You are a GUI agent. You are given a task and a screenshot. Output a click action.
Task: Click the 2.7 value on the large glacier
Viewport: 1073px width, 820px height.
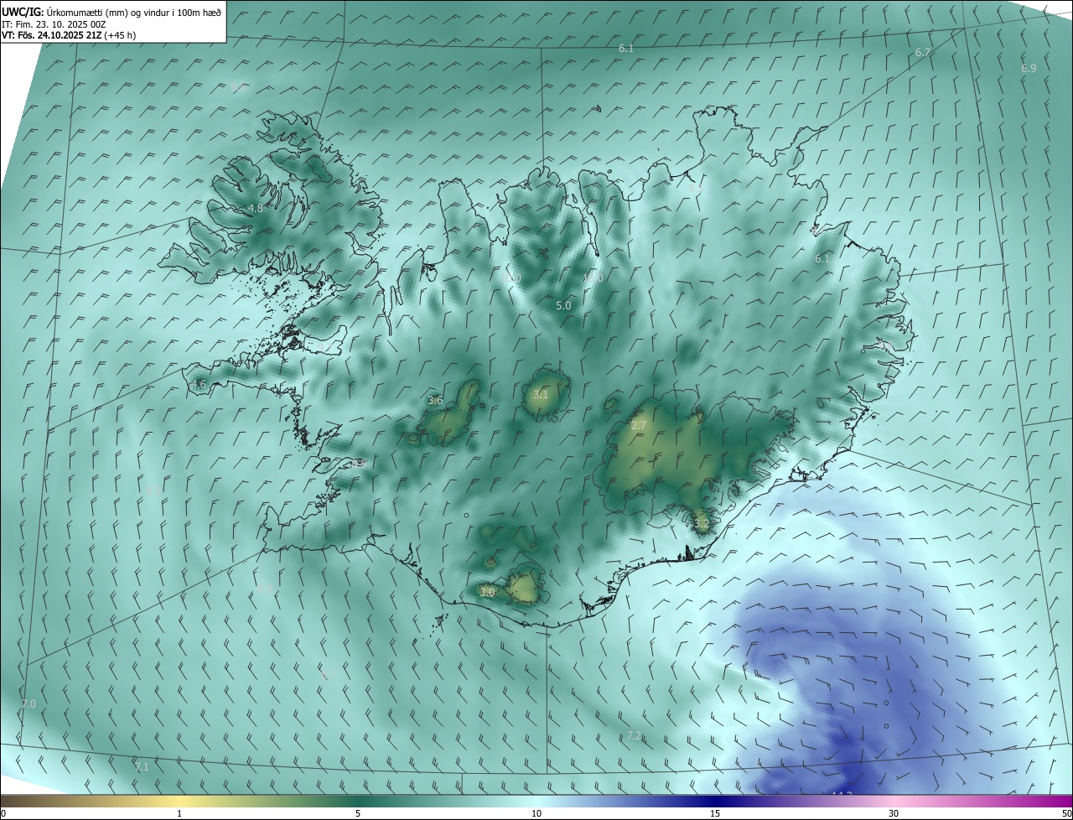click(x=639, y=426)
